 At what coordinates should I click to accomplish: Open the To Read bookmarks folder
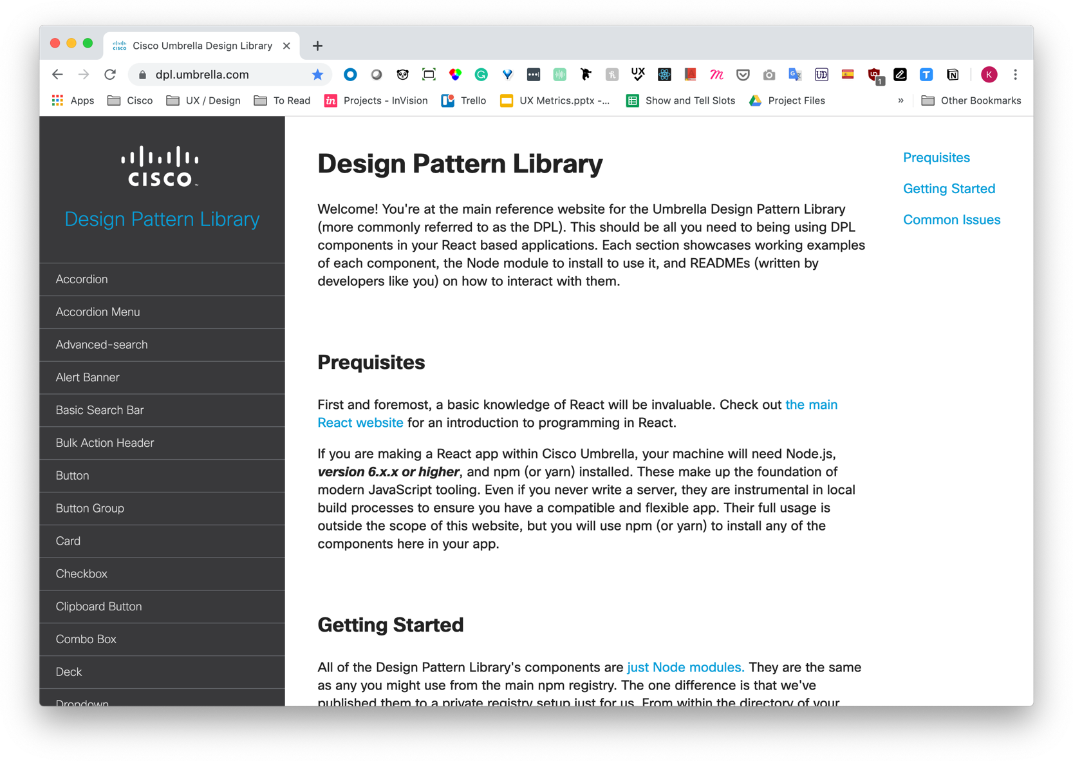(x=282, y=100)
